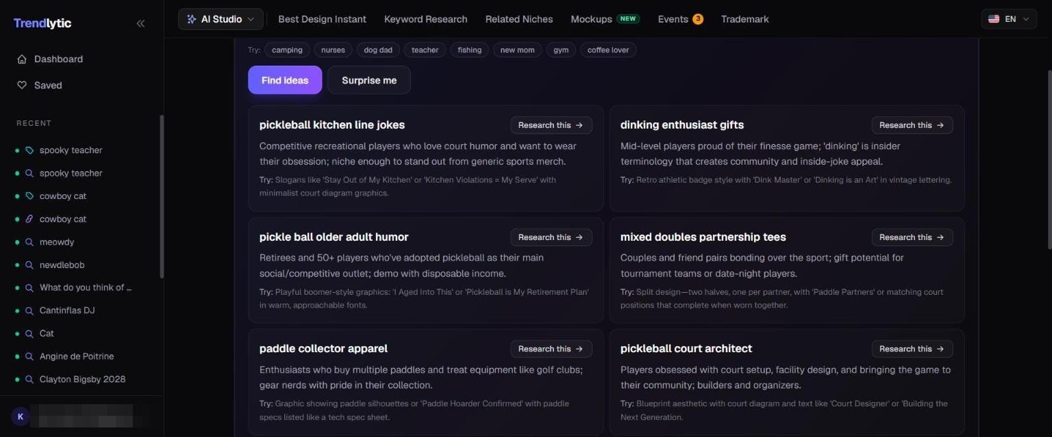Viewport: 1052px width, 437px height.
Task: View the Events tab
Action: coord(681,19)
